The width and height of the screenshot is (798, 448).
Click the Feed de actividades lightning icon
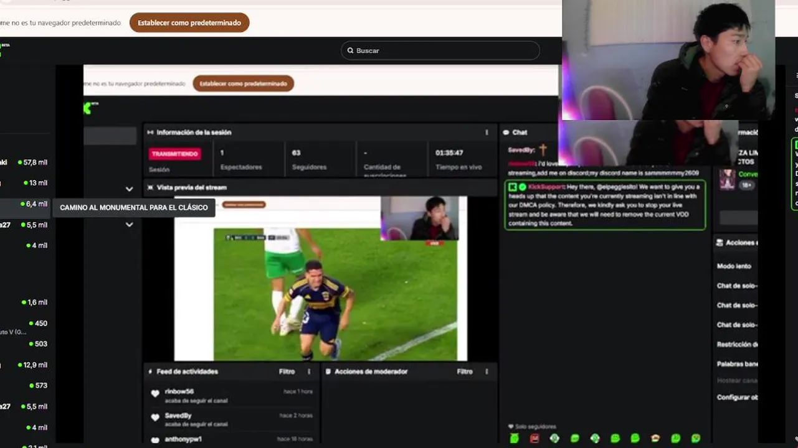tap(150, 371)
